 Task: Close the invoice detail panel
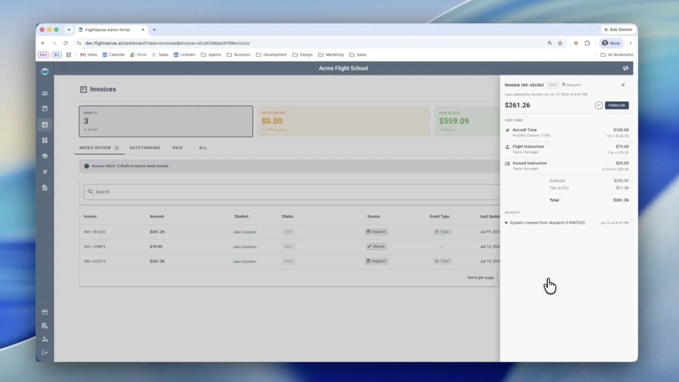(x=623, y=85)
